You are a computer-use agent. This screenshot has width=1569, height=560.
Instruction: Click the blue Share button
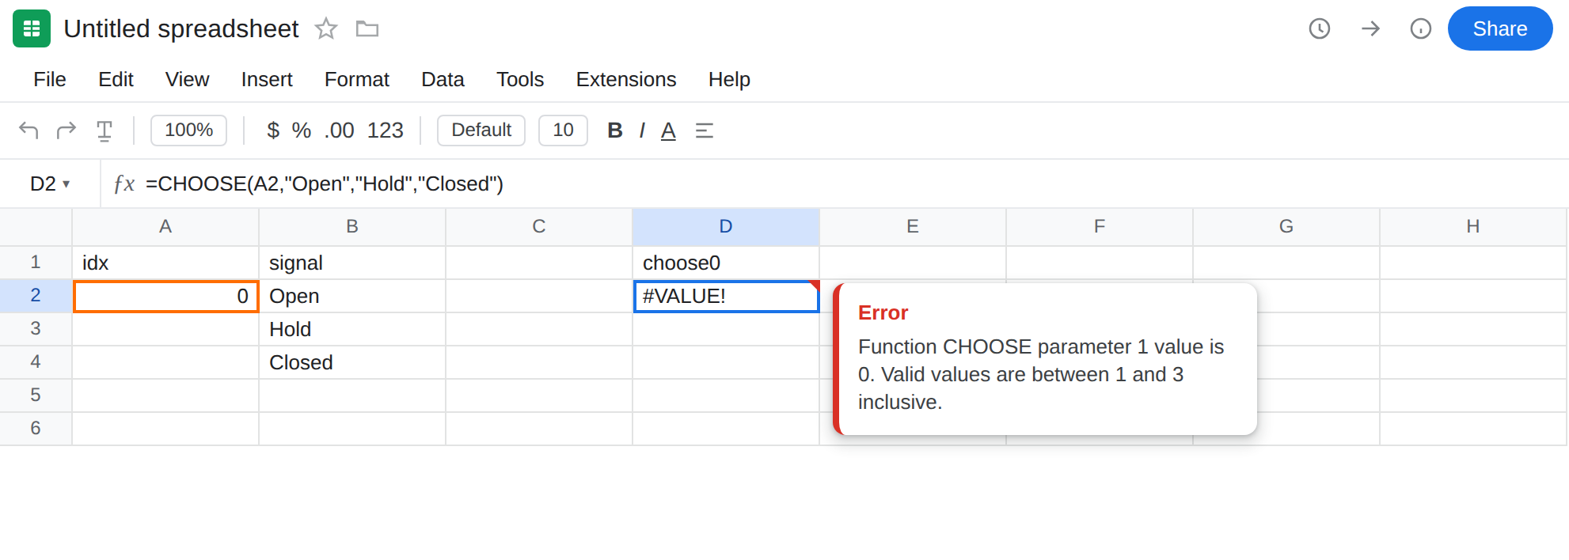[x=1500, y=28]
